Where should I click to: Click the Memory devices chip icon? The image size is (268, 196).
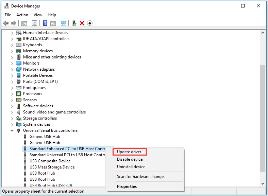pyautogui.click(x=19, y=51)
